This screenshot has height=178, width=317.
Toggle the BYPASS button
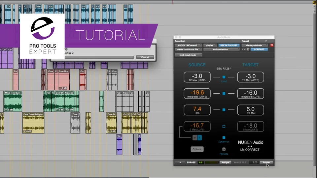coord(191,162)
